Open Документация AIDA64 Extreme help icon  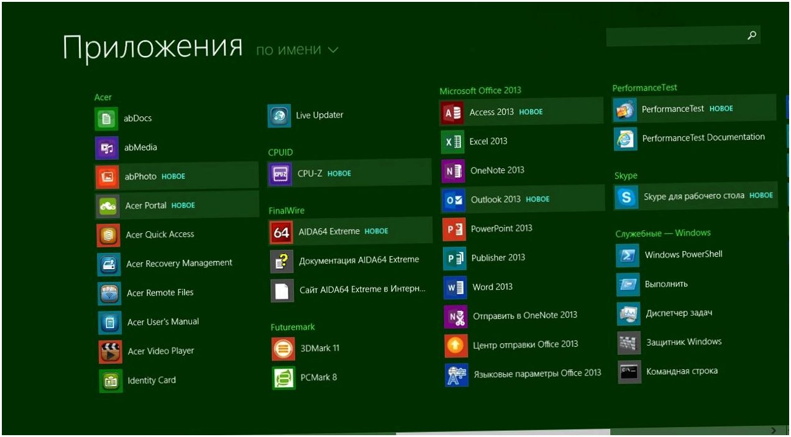pyautogui.click(x=281, y=262)
